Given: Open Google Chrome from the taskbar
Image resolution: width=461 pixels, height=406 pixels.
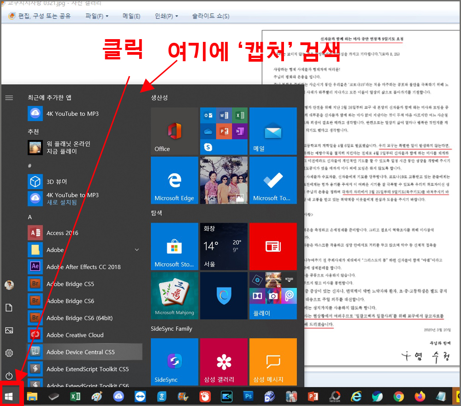Looking at the screenshot, I should (x=399, y=397).
